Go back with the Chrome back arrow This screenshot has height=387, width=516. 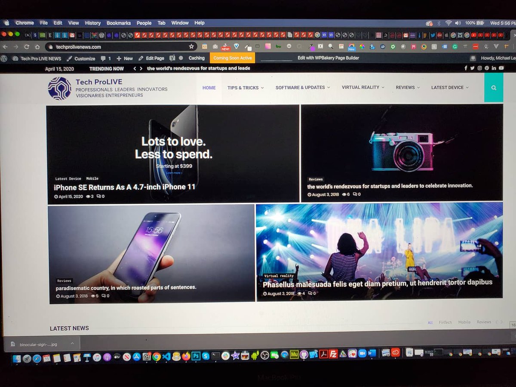[x=5, y=47]
